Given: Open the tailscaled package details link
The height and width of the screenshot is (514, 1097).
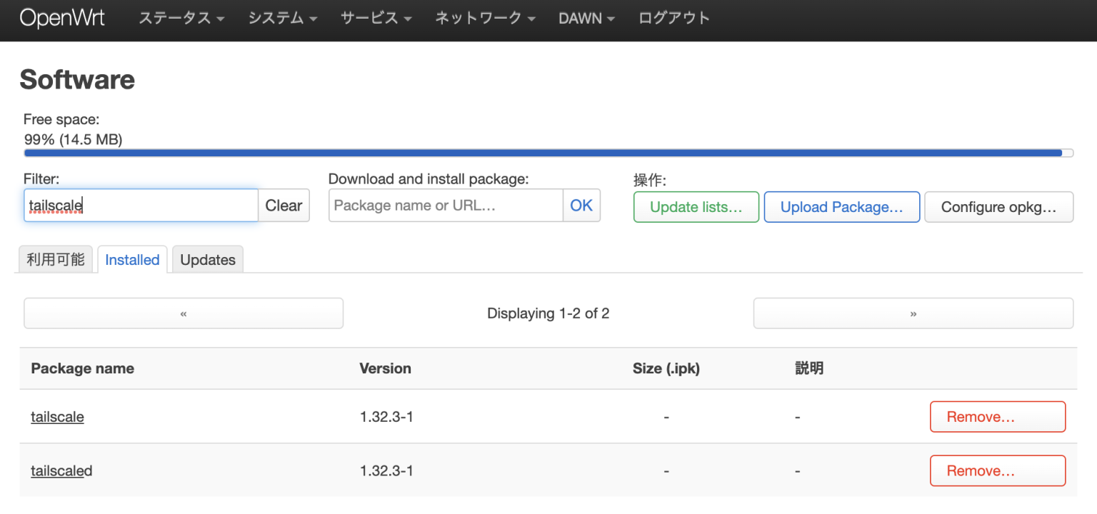Looking at the screenshot, I should [x=61, y=470].
